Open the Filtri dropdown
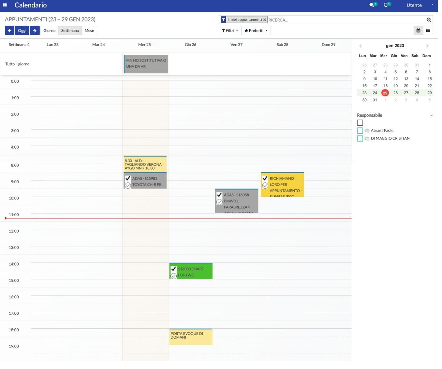 [230, 30]
